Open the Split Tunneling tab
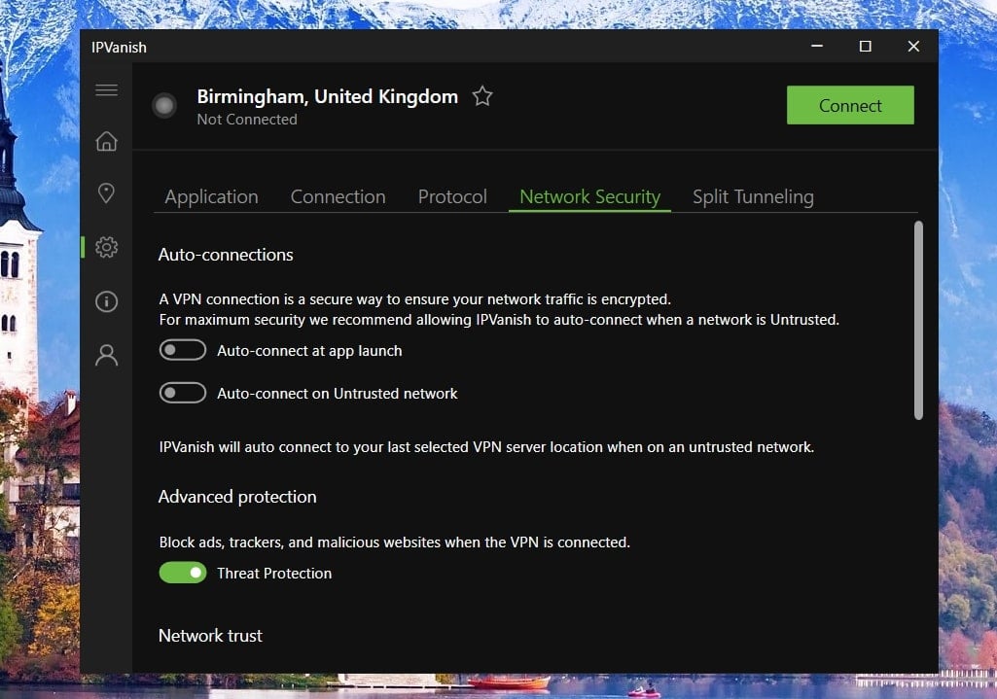 (x=753, y=197)
